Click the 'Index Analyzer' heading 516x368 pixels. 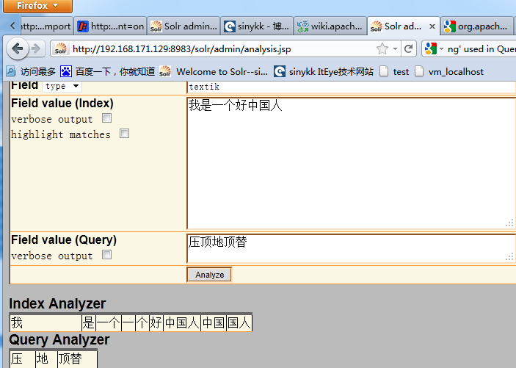click(x=57, y=303)
